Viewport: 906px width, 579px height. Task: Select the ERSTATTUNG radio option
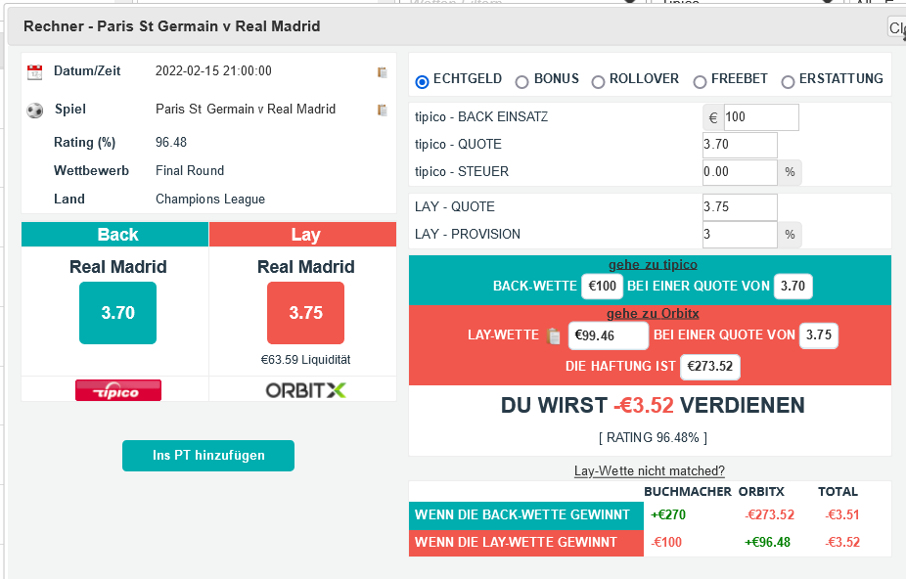point(788,82)
